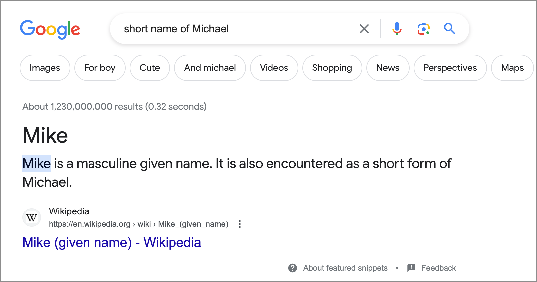Image resolution: width=537 pixels, height=282 pixels.
Task: Select the News filter chip
Action: (388, 68)
